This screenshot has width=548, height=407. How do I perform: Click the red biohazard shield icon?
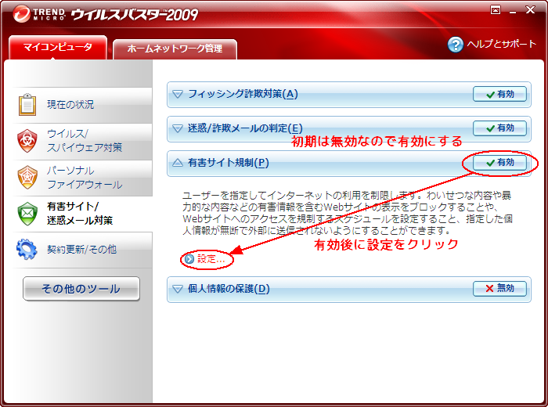pos(27,141)
